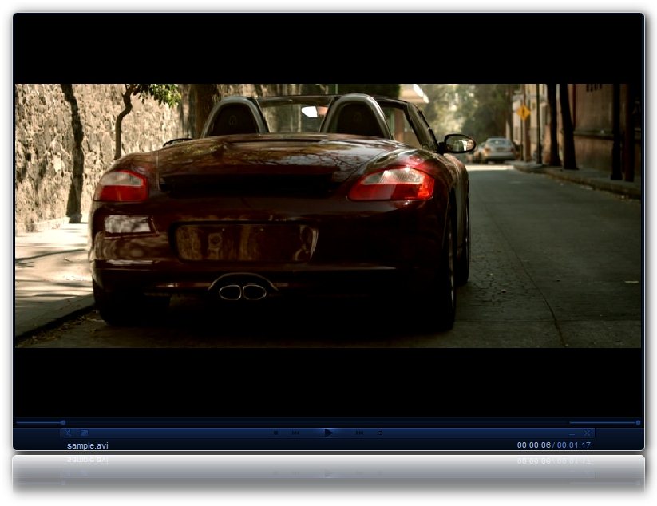Viewport: 657px width, 506px height.
Task: Click the volume track left of its knob
Action: [x=603, y=422]
